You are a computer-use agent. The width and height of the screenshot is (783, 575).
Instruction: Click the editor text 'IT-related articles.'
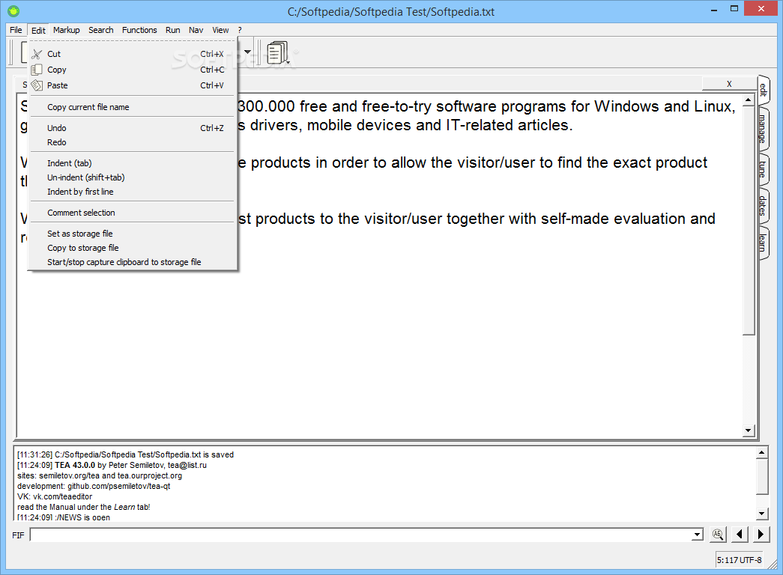pyautogui.click(x=509, y=125)
